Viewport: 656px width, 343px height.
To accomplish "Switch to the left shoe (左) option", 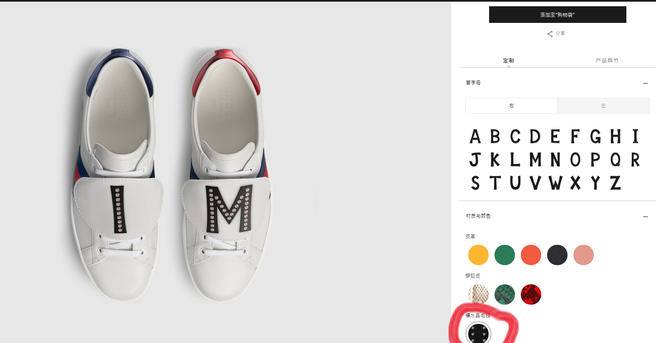I will (x=603, y=106).
